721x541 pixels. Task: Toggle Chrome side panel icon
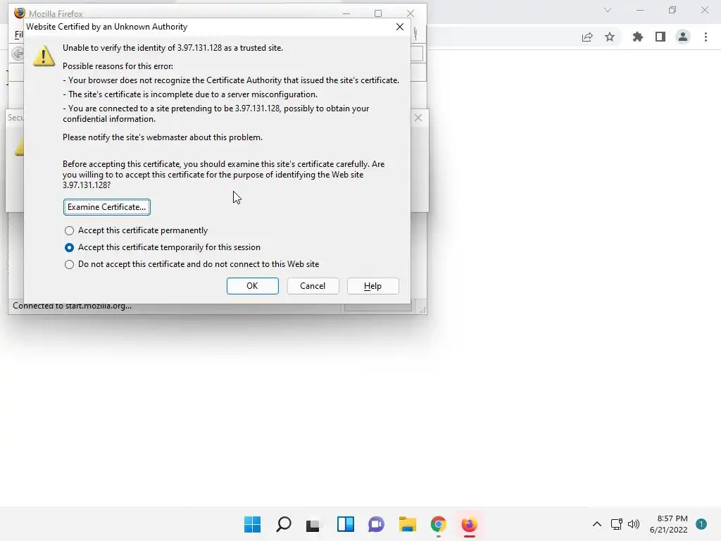point(660,37)
